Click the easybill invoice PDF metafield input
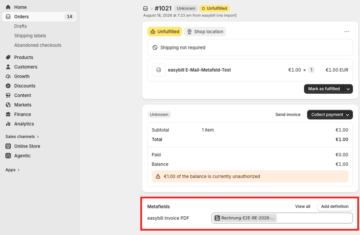Screen dimensions: 360x235 pyautogui.click(x=282, y=218)
